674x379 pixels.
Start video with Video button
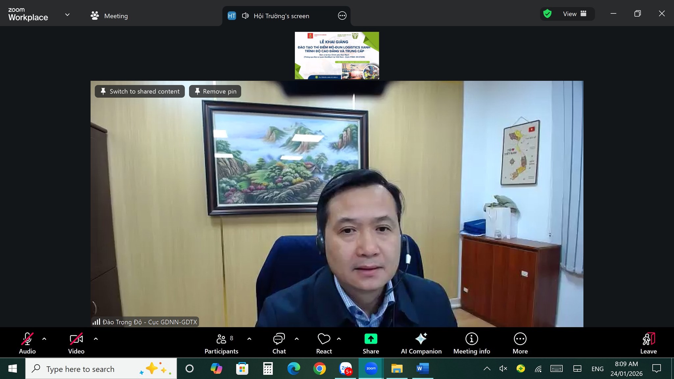coord(76,344)
